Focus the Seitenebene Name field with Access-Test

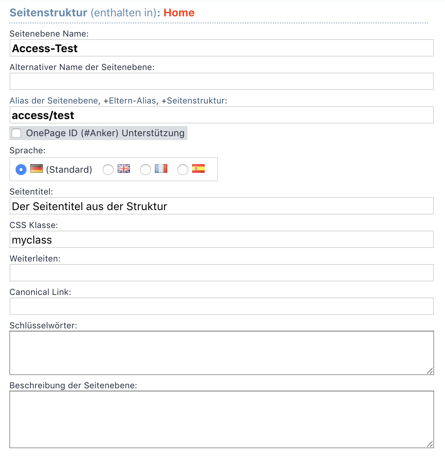(221, 48)
